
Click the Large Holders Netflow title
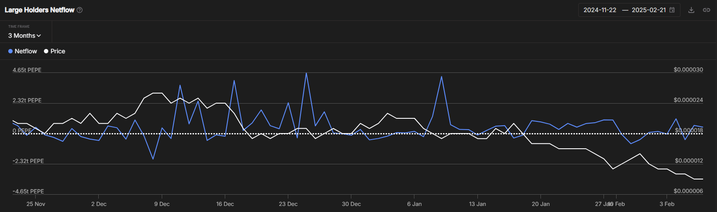pos(40,10)
